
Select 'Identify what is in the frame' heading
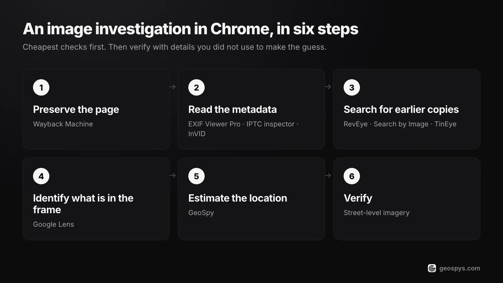coord(83,204)
